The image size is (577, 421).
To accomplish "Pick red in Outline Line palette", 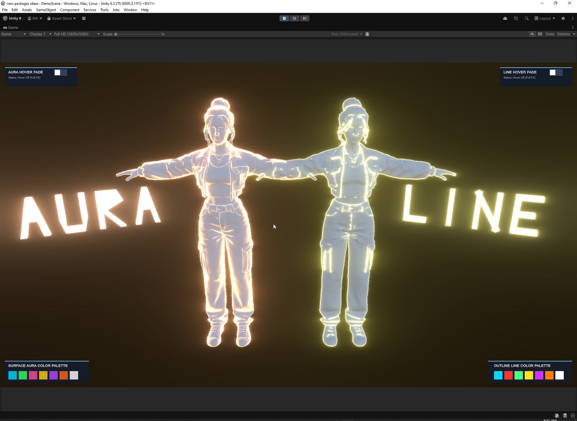I will click(509, 375).
